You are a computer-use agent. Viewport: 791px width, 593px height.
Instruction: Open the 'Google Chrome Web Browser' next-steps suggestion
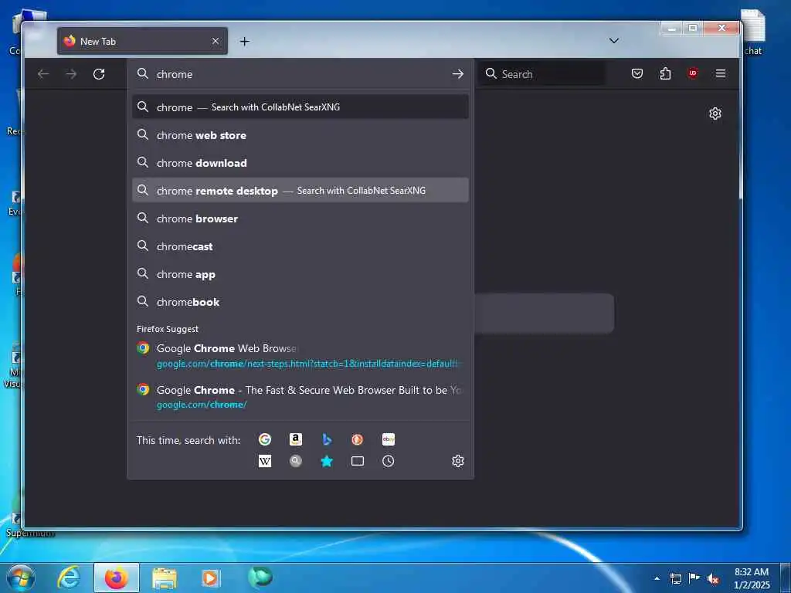click(300, 355)
